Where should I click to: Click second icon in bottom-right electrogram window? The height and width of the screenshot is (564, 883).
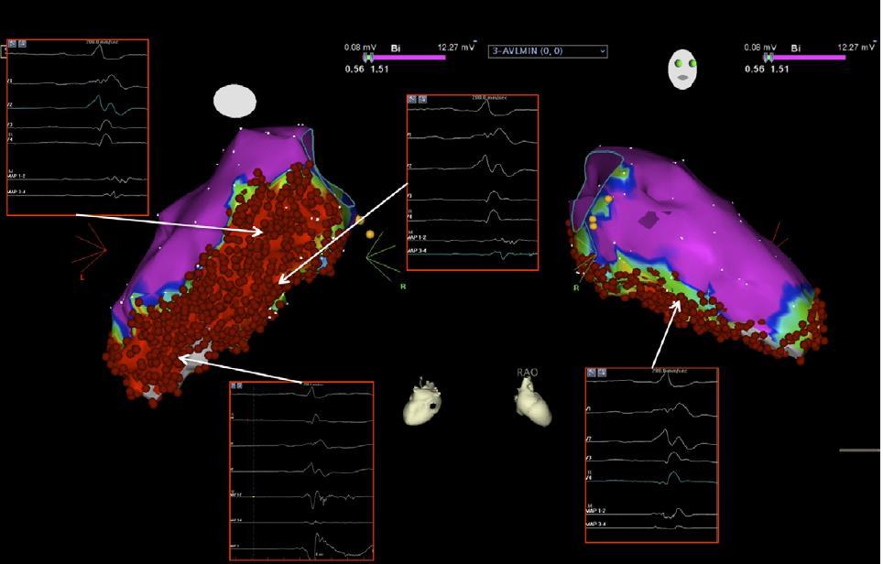point(602,373)
